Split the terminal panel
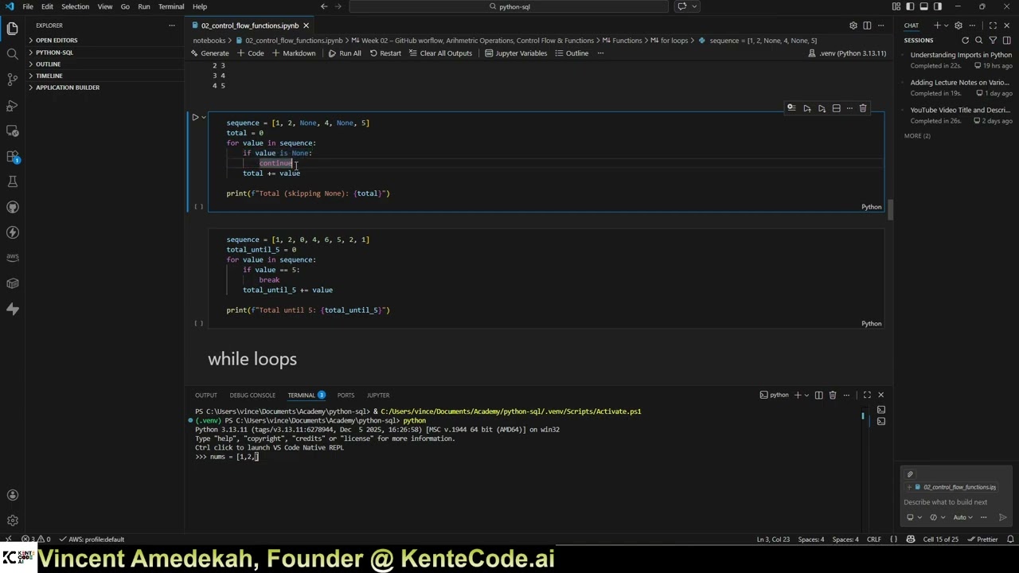The width and height of the screenshot is (1019, 573). point(818,395)
